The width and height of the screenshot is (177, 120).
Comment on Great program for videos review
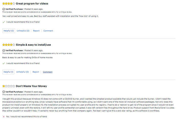click(48, 31)
